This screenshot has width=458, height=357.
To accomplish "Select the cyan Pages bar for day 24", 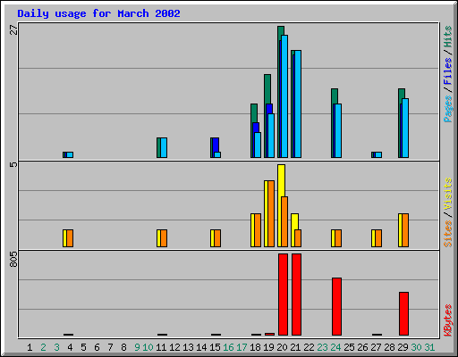I will [x=338, y=131].
